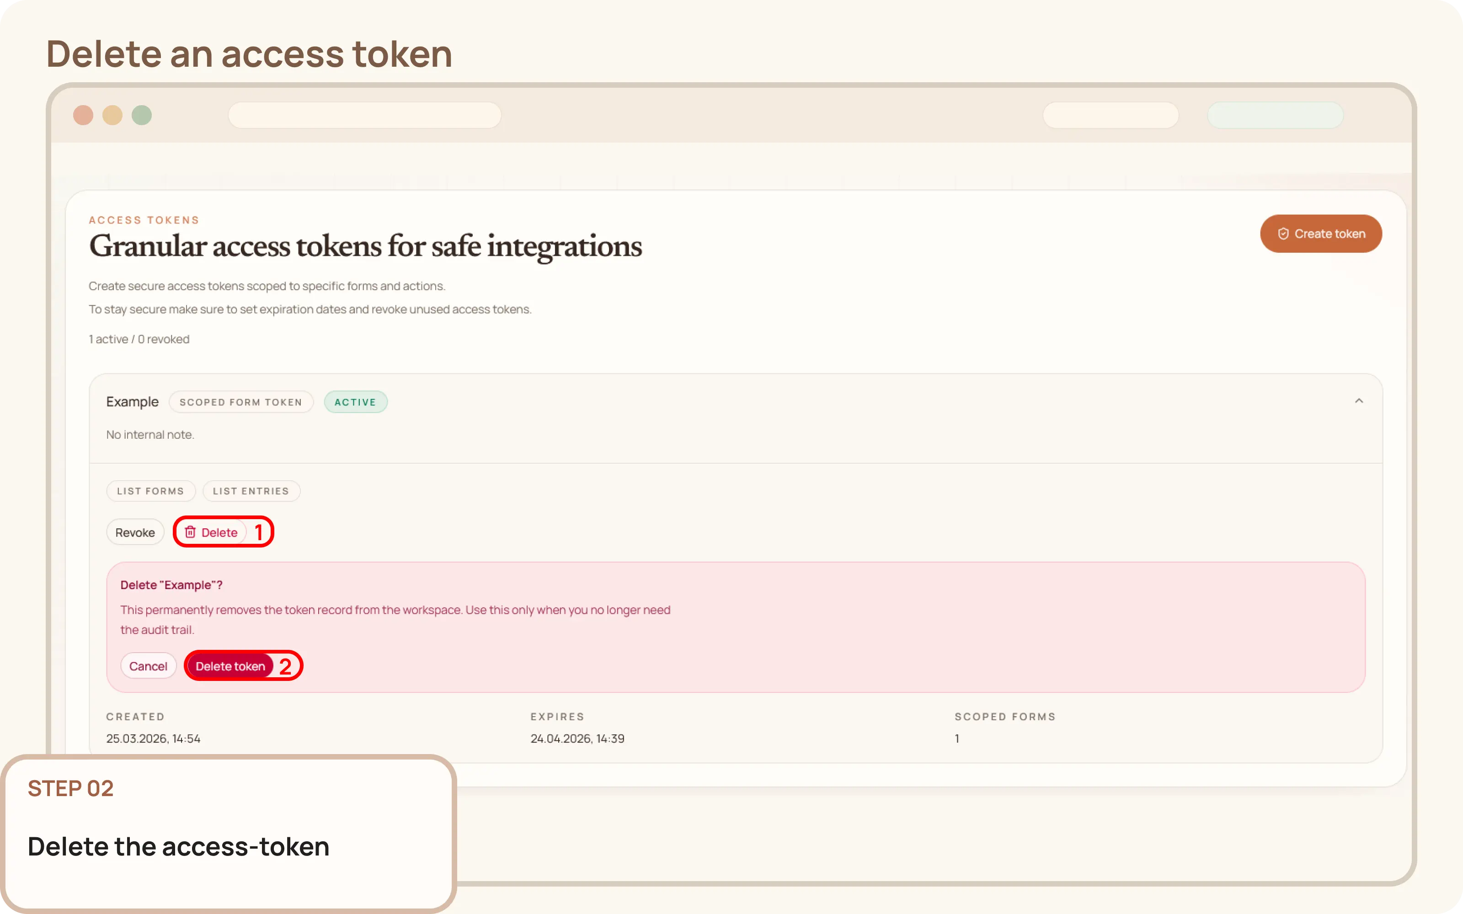Image resolution: width=1463 pixels, height=914 pixels.
Task: Select the LIST ENTRIES scope chip
Action: pos(251,491)
